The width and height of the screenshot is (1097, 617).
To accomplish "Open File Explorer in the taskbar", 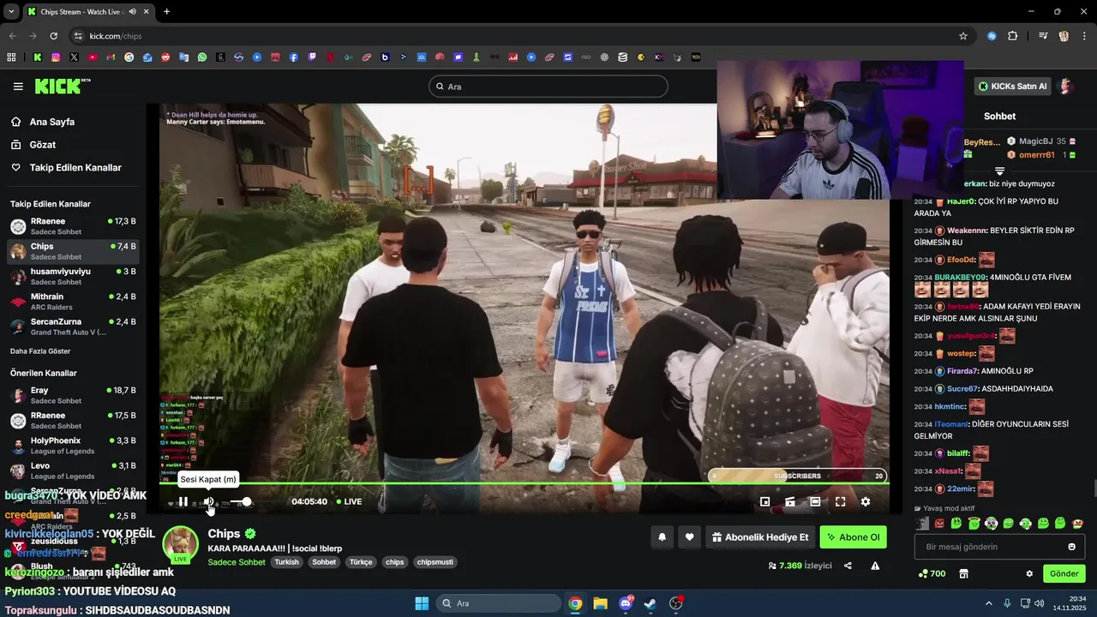I will [600, 603].
